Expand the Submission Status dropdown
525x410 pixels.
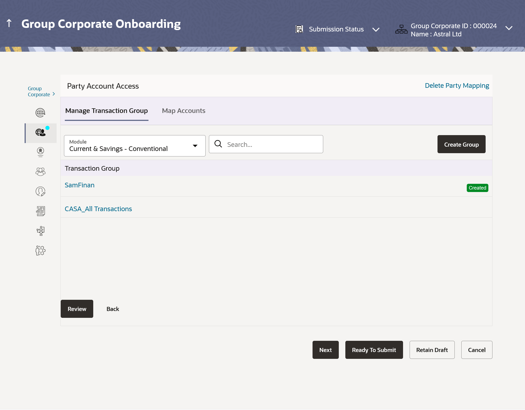(376, 29)
